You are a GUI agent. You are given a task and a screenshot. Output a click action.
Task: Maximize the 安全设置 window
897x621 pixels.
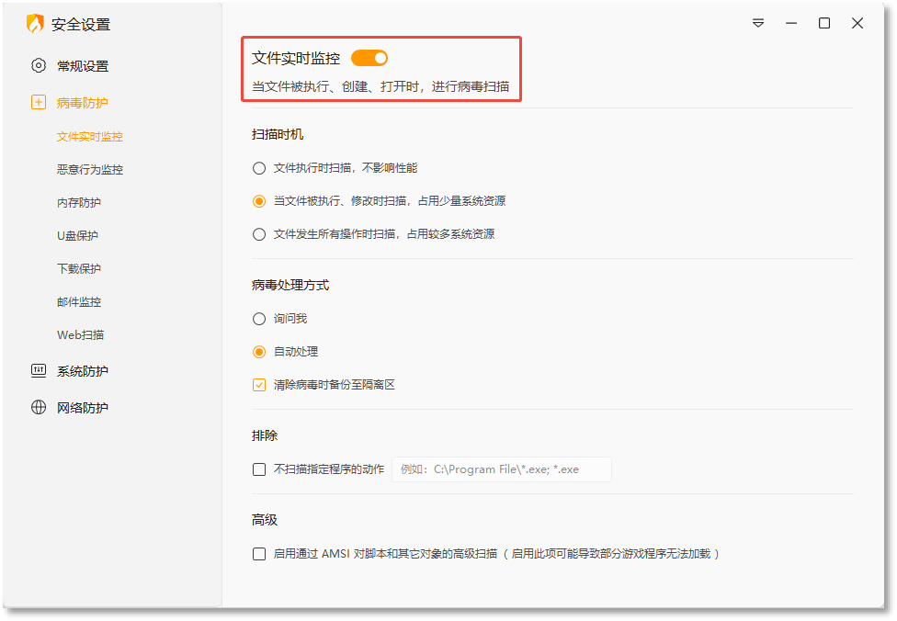(824, 24)
